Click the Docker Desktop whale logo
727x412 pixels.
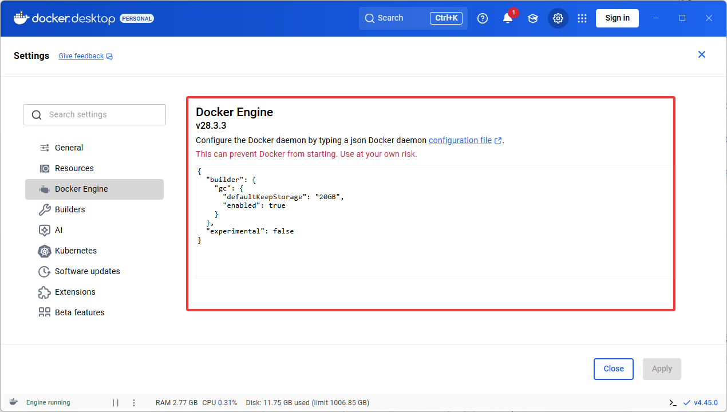point(21,18)
